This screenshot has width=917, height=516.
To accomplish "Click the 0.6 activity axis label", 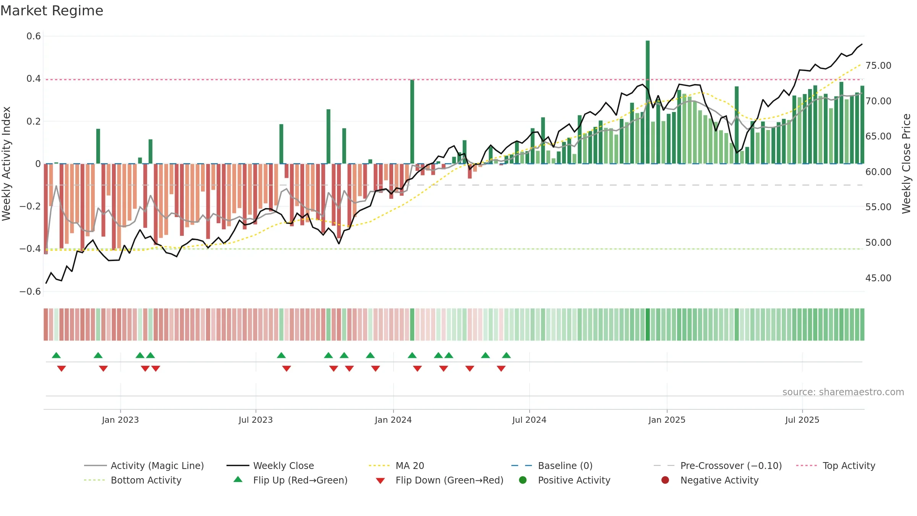I will 34,36.
